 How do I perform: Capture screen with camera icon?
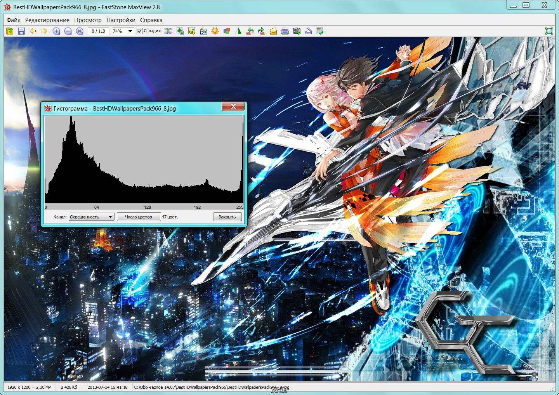pos(297,31)
